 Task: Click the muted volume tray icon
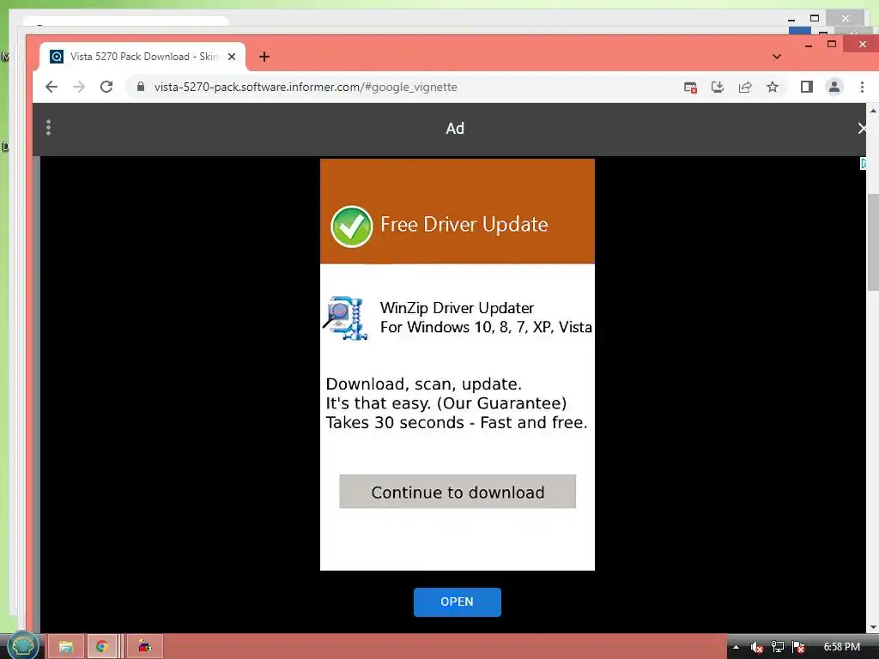click(x=756, y=647)
